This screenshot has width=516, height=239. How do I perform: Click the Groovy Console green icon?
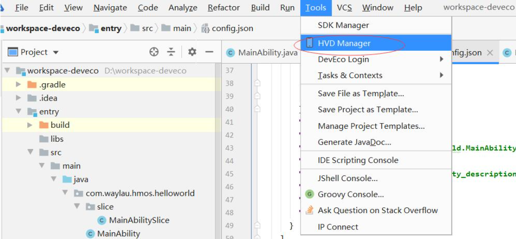coord(309,194)
